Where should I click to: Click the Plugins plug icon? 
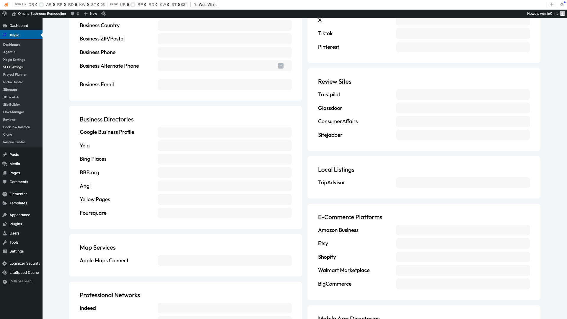click(x=5, y=224)
